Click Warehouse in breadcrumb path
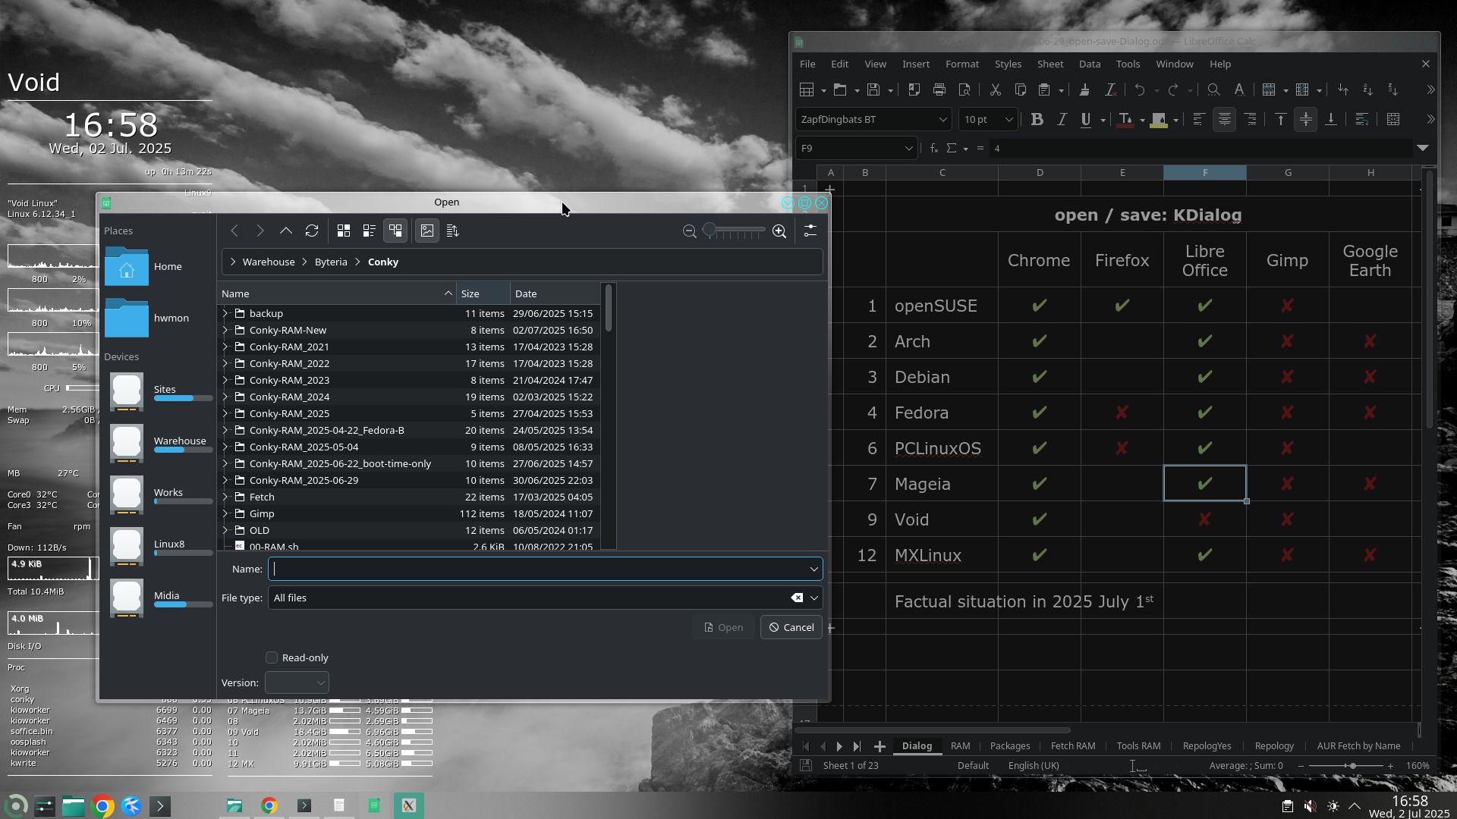Screen dimensions: 1457x819 click(269, 262)
